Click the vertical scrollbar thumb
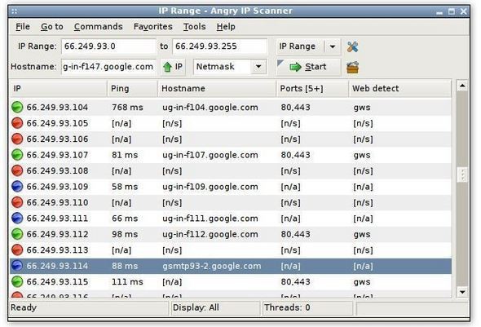 462,175
